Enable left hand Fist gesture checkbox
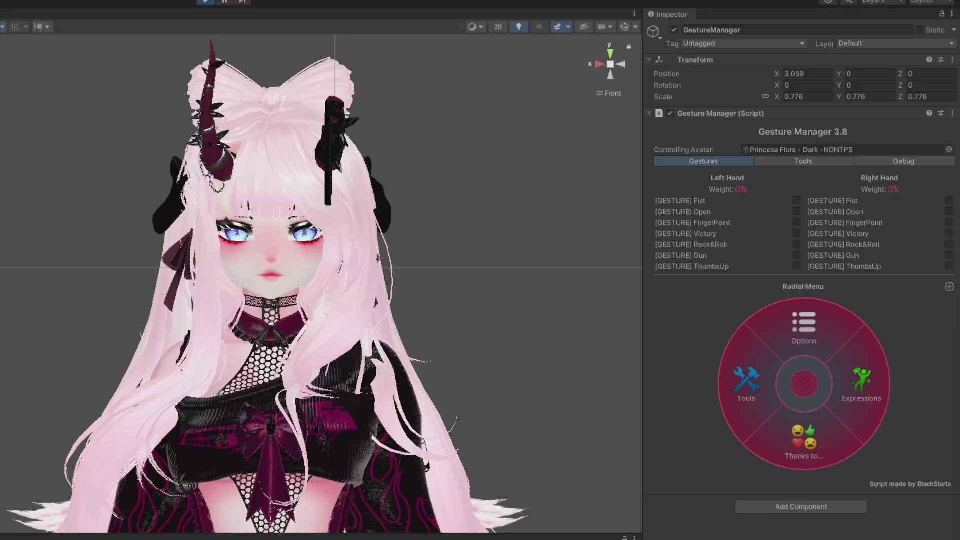960x540 pixels. (796, 201)
